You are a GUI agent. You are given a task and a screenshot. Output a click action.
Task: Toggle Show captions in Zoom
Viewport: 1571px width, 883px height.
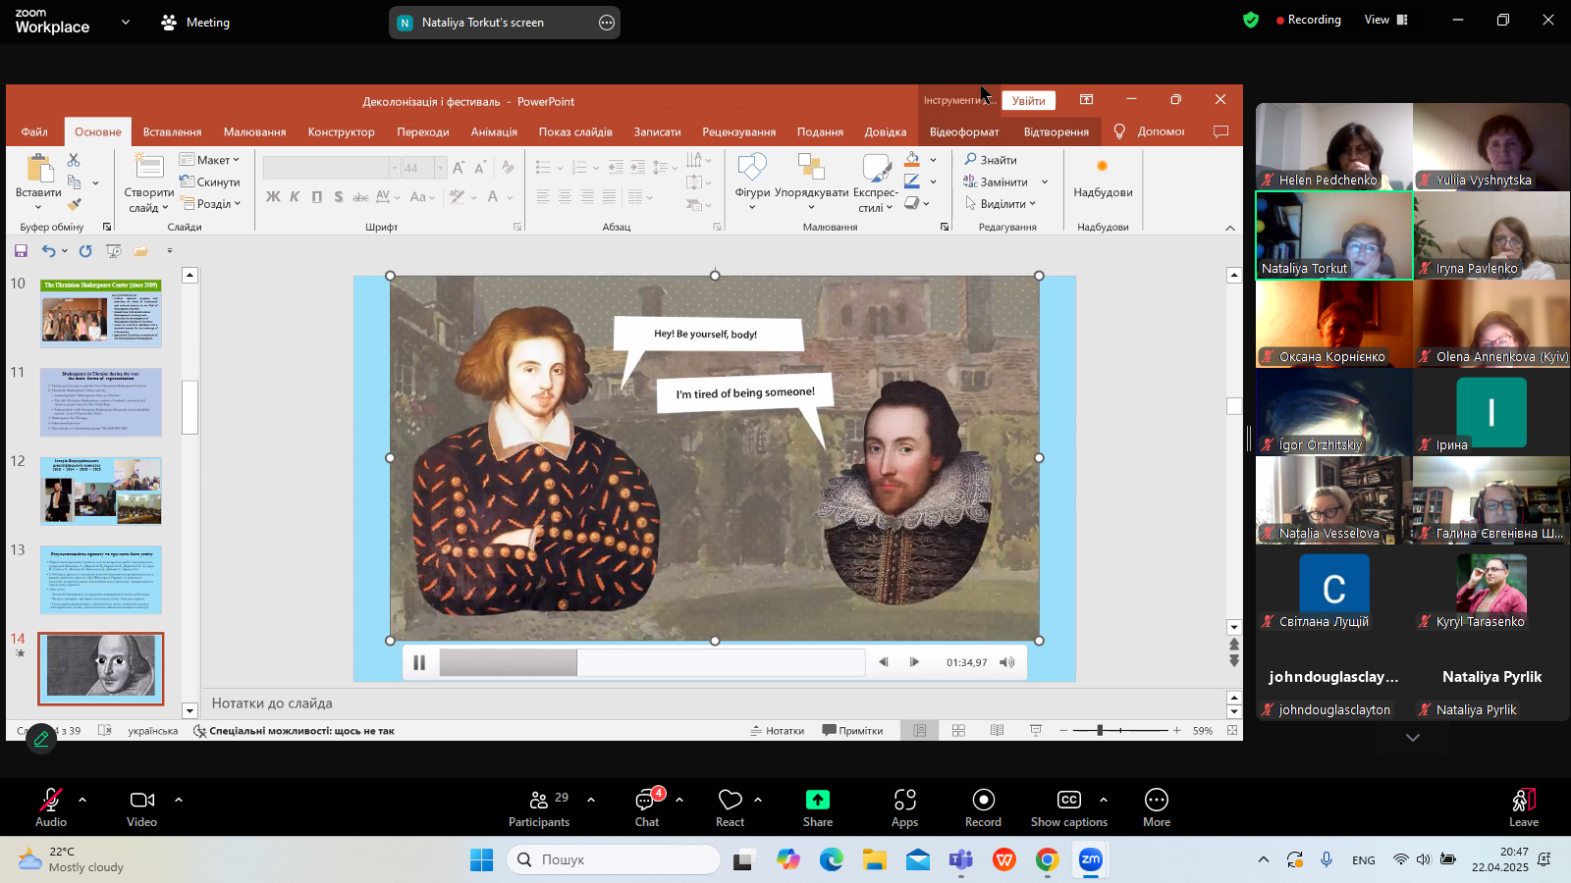coord(1068,801)
